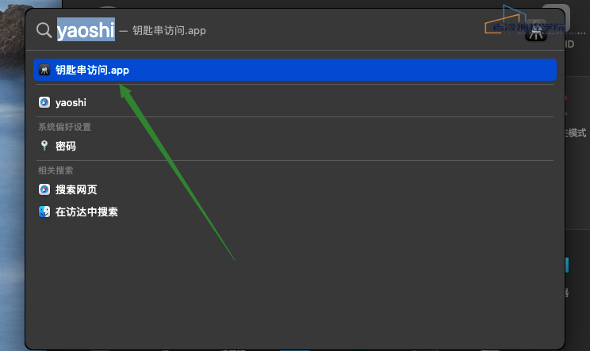590x351 pixels.
Task: Click the keys icon in the highlighted result row
Action: pyautogui.click(x=44, y=70)
